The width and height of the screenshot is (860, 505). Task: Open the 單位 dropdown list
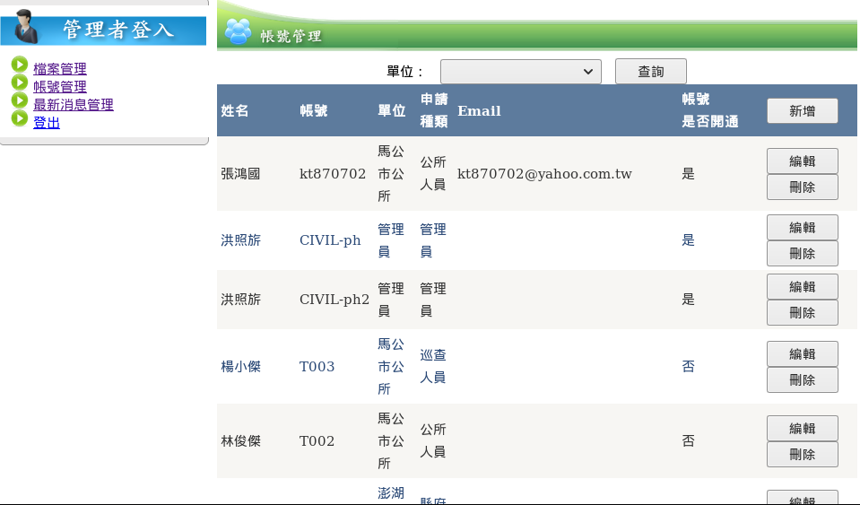coord(520,72)
